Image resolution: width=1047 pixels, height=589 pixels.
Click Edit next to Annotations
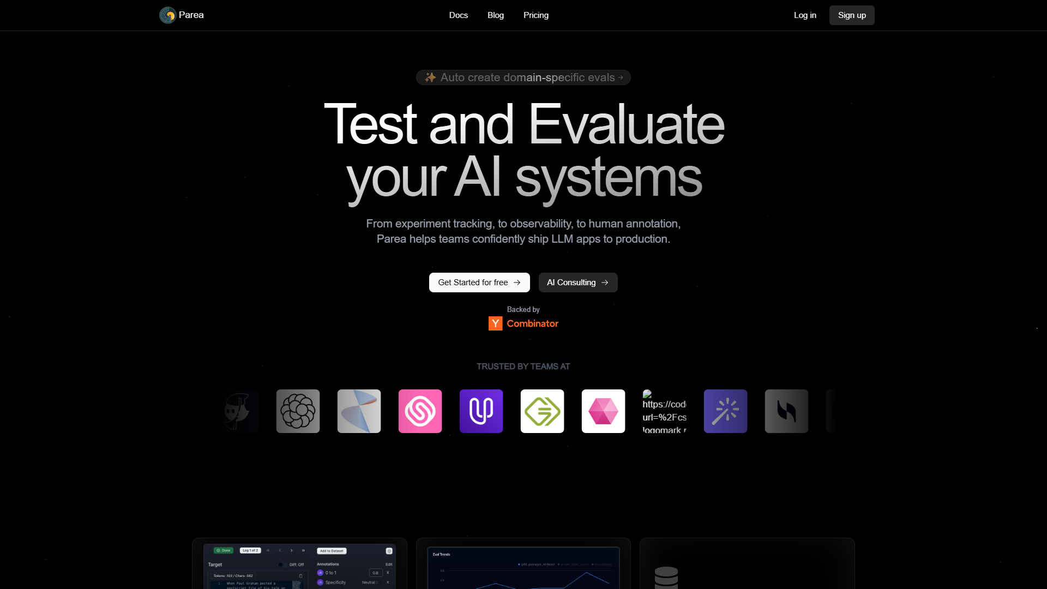pos(389,564)
